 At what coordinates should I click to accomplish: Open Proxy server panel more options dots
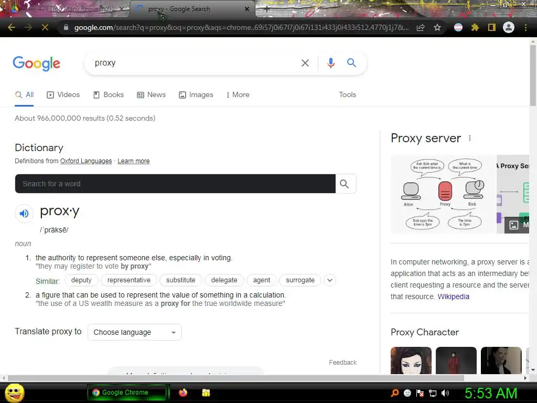470,138
